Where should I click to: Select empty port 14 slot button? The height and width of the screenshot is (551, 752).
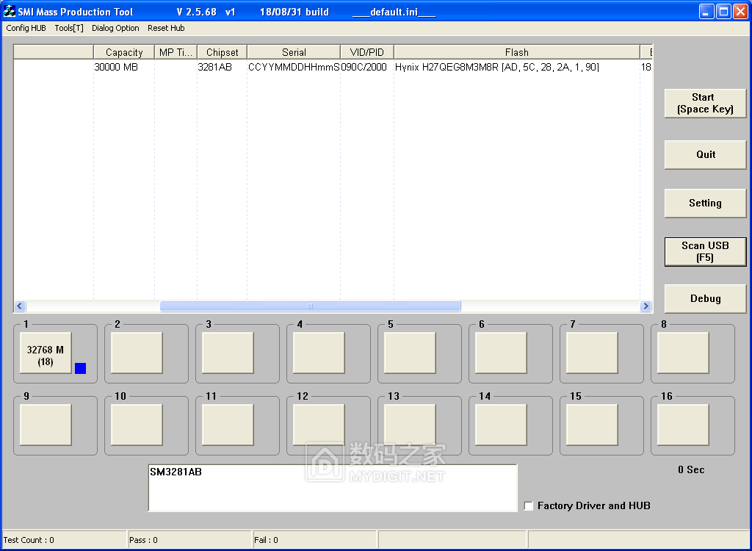click(x=501, y=425)
